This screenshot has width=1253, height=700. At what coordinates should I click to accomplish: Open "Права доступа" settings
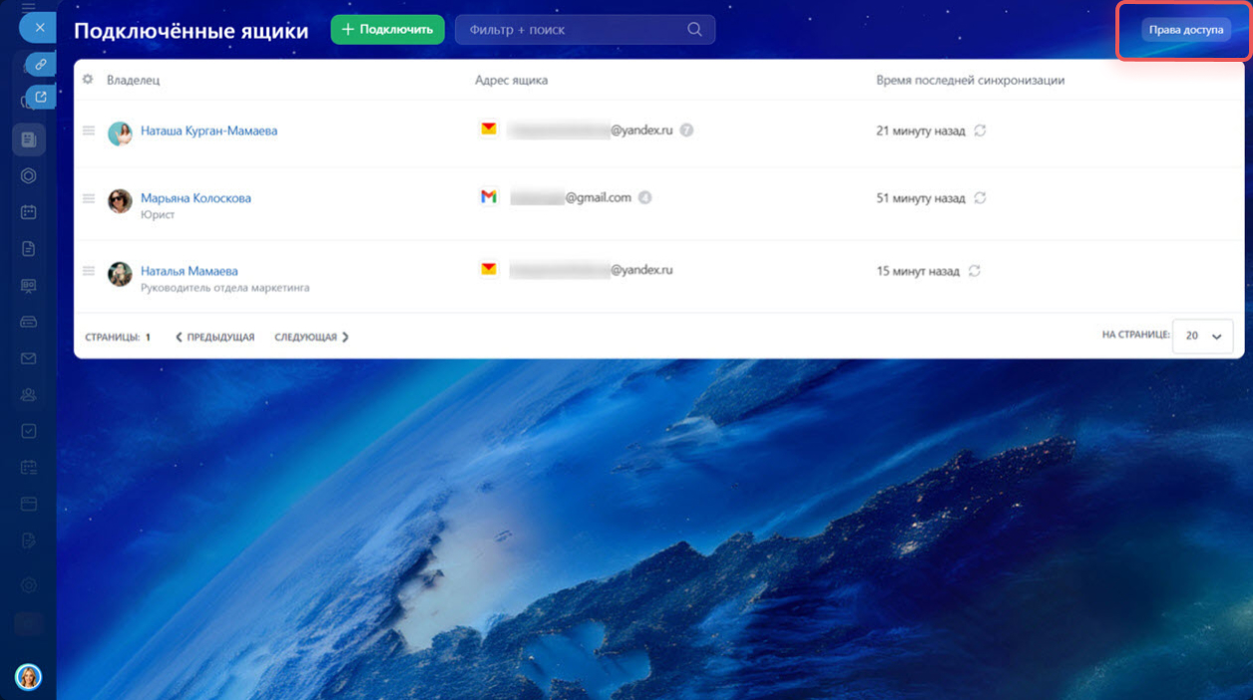click(x=1185, y=30)
